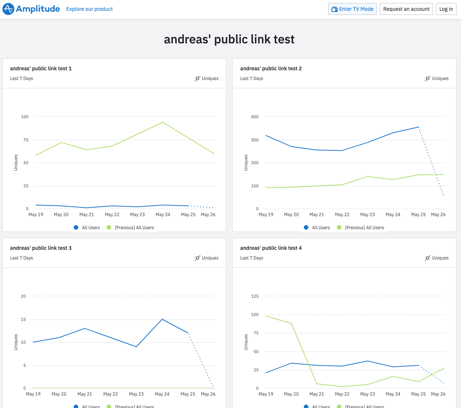Click the Last 7 Days label on test 1
The width and height of the screenshot is (461, 408).
pos(22,79)
